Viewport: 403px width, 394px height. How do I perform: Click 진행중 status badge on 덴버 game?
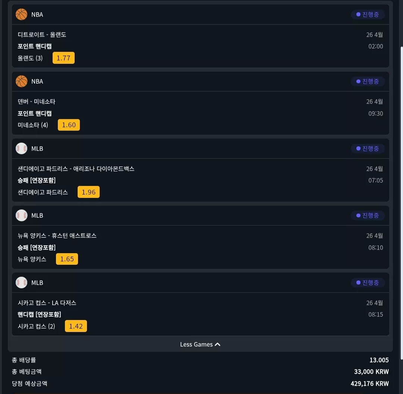coord(368,81)
